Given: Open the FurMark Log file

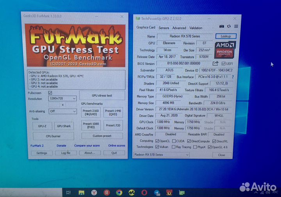Looking at the screenshot, I should [66, 153].
